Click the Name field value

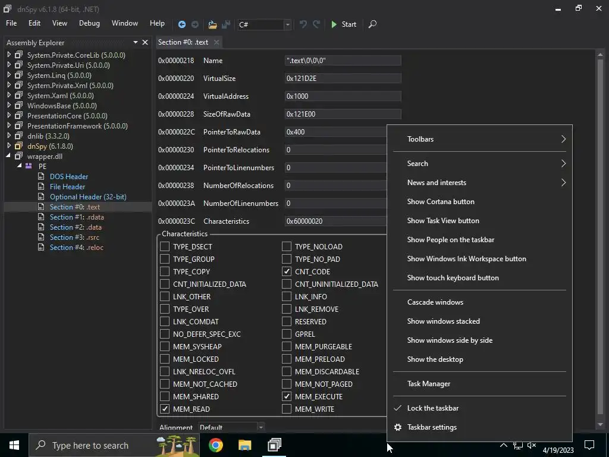[x=343, y=60]
